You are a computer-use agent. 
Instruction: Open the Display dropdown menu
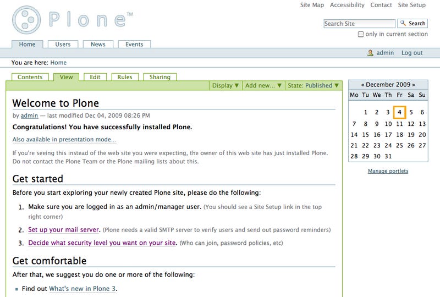click(x=226, y=86)
